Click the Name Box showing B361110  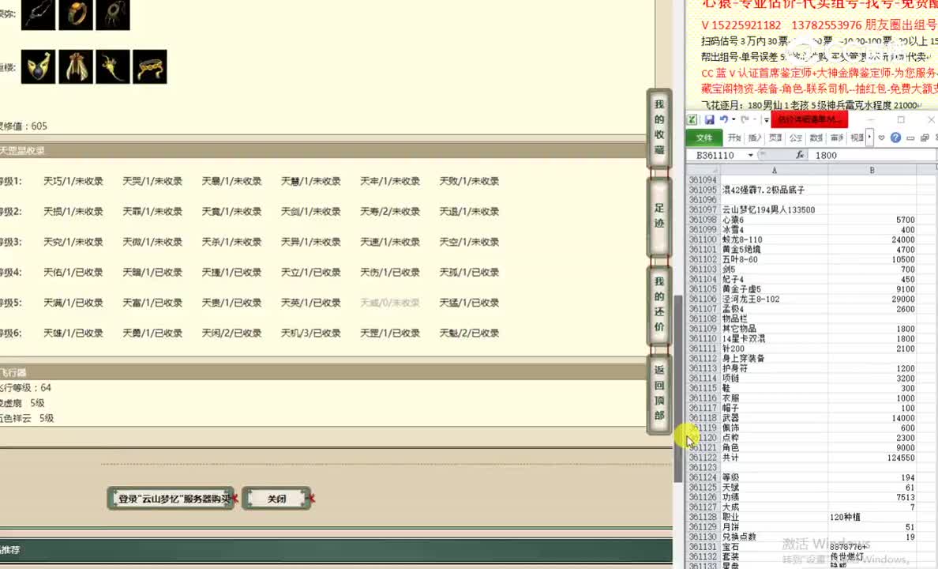(x=716, y=155)
